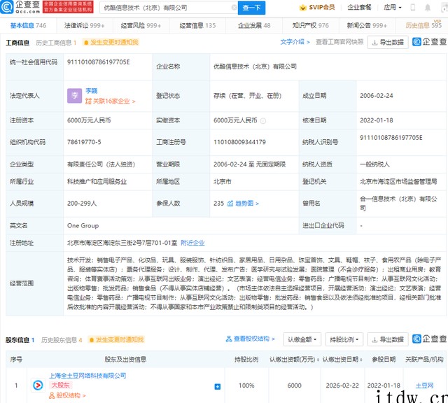Select the 所属行业 value 科技推广和应用服务业
This screenshot has height=403, width=448.
(97, 182)
